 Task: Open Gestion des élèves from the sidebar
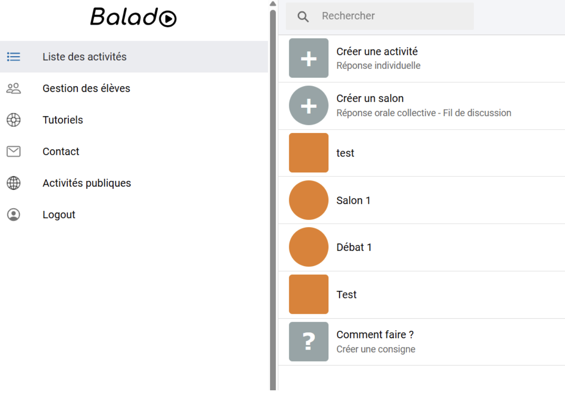tap(86, 88)
